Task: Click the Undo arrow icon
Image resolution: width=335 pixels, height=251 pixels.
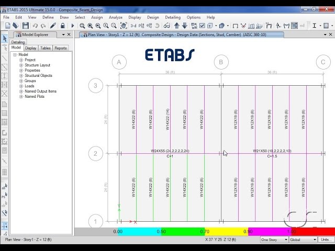Action: (x=35, y=26)
